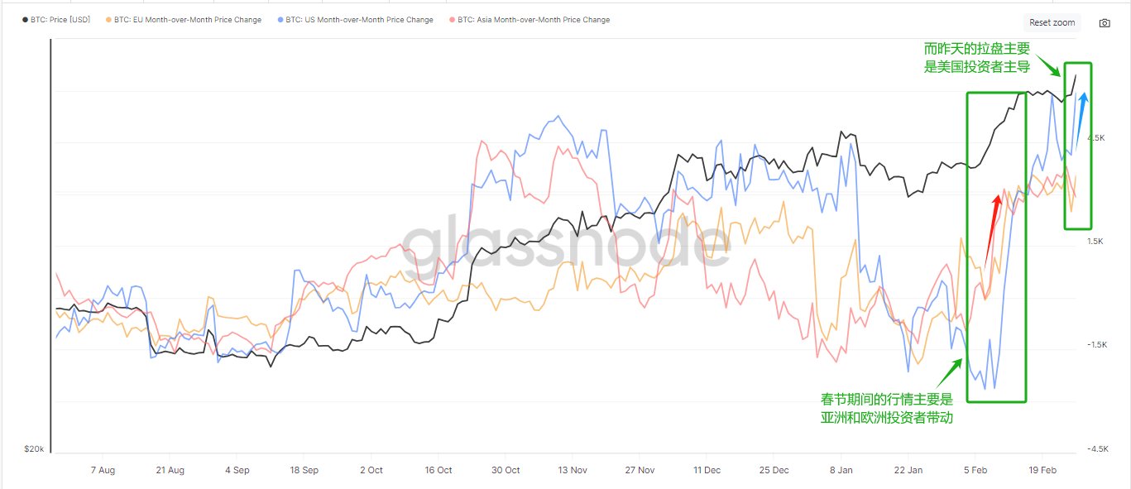Select the pink Asia legend dot
Image resolution: width=1131 pixels, height=489 pixels.
pos(453,20)
